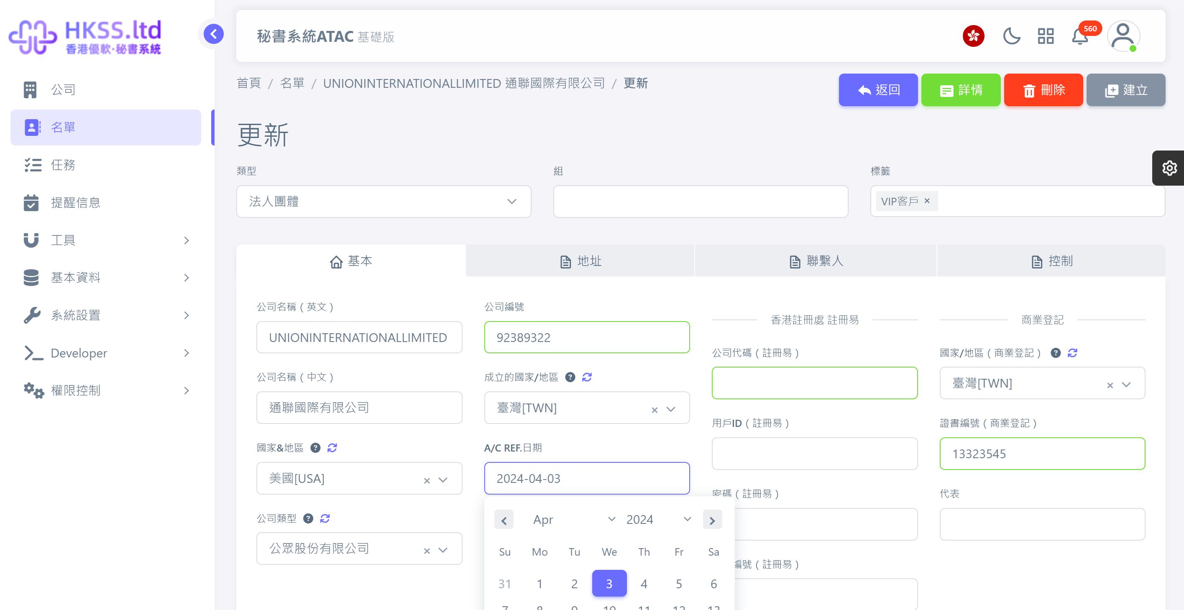Refresh the 成立的國家/地區 options
This screenshot has width=1184, height=610.
tap(587, 377)
